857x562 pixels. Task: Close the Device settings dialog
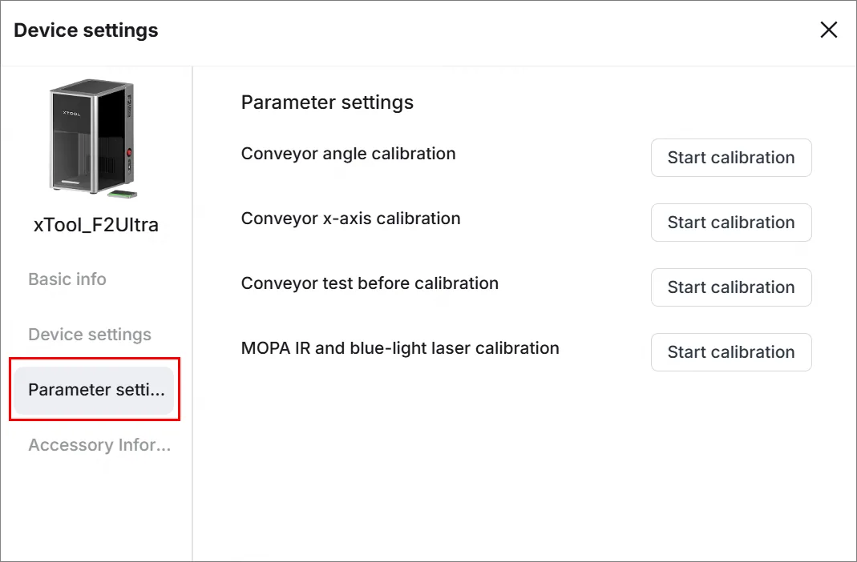click(x=829, y=30)
